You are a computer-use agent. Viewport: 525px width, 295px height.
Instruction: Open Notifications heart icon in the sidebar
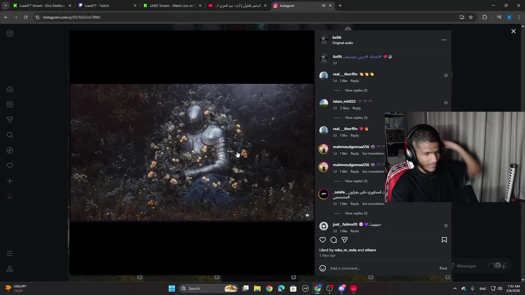tap(10, 166)
